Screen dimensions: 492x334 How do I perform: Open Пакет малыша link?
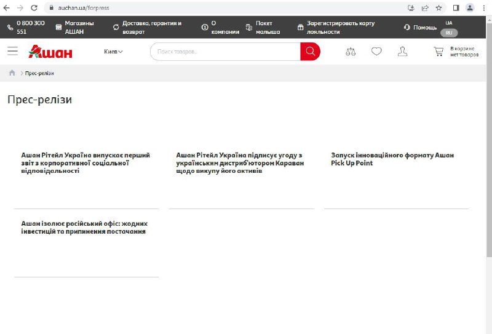pos(268,27)
